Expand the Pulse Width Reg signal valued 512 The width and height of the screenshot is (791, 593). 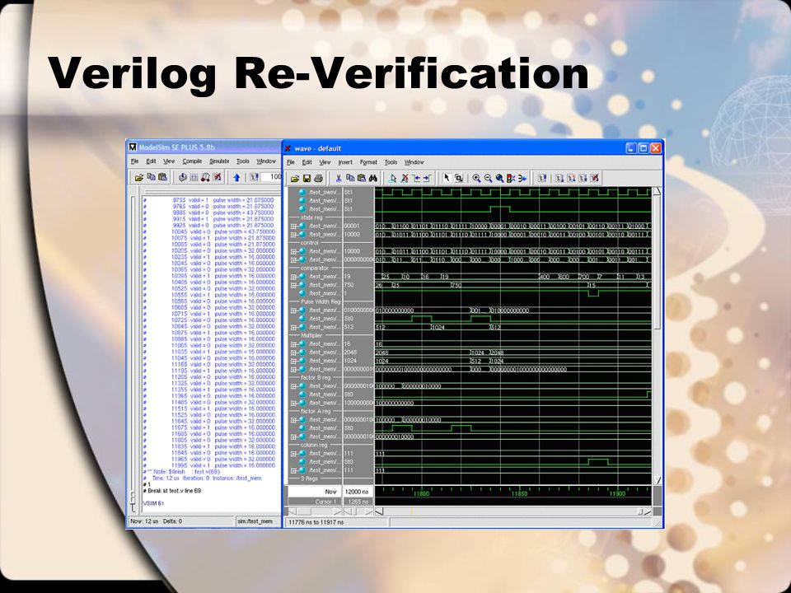click(x=293, y=327)
